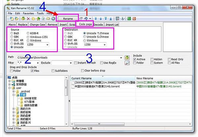Select Destination Unicode S.Chinese radio button
This screenshot has height=137, width=198.
click(x=84, y=37)
